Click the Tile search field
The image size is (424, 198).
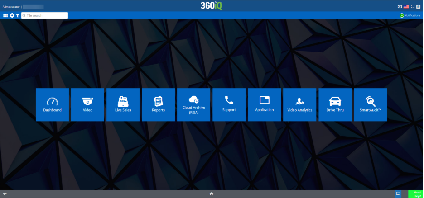coord(46,15)
